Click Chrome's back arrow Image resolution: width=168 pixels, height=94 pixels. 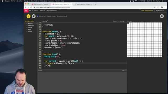tap(25, 7)
